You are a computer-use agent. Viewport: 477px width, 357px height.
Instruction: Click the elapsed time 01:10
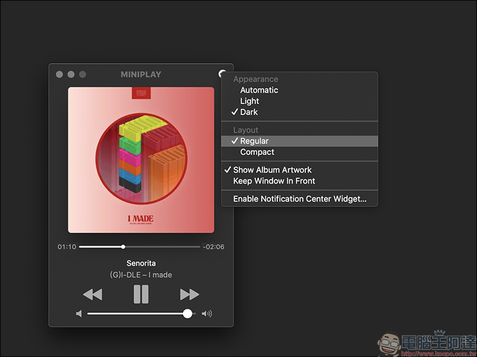[67, 247]
